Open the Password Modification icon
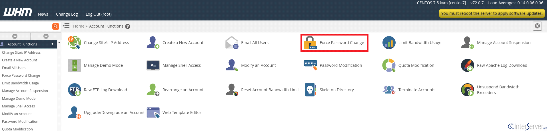This screenshot has width=547, height=131. pyautogui.click(x=310, y=65)
